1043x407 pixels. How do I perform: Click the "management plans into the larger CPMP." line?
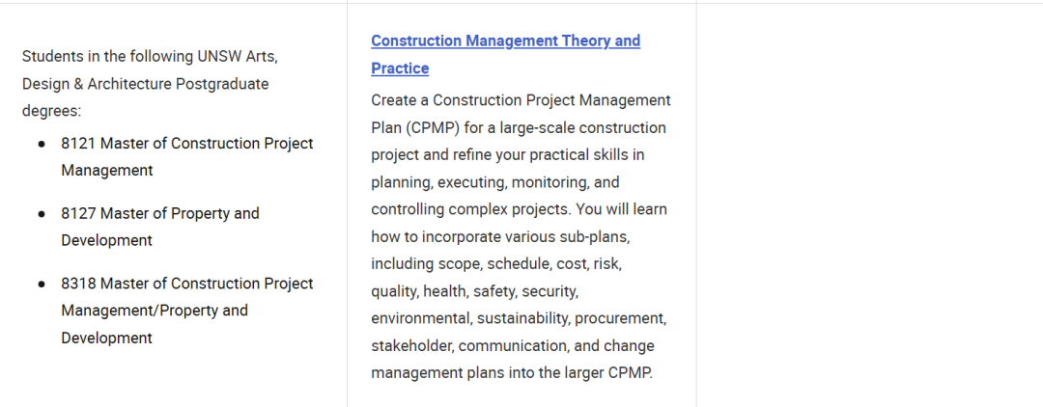point(512,372)
